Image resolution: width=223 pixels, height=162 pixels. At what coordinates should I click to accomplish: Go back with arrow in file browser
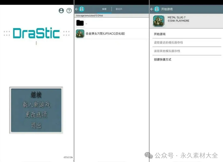tap(77, 9)
